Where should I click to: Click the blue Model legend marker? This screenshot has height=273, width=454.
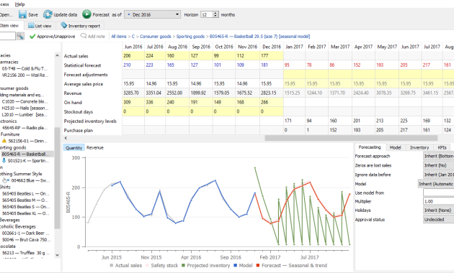click(236, 265)
